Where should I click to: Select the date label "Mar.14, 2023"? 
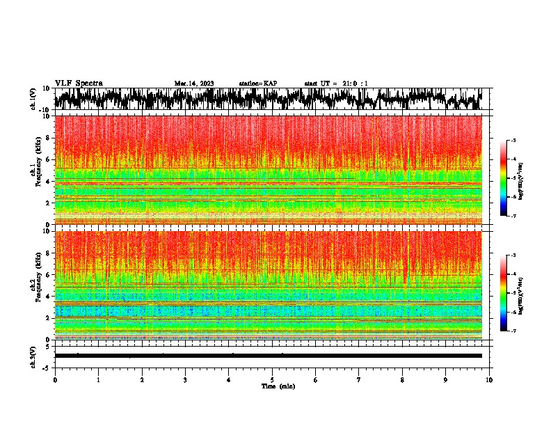(194, 84)
